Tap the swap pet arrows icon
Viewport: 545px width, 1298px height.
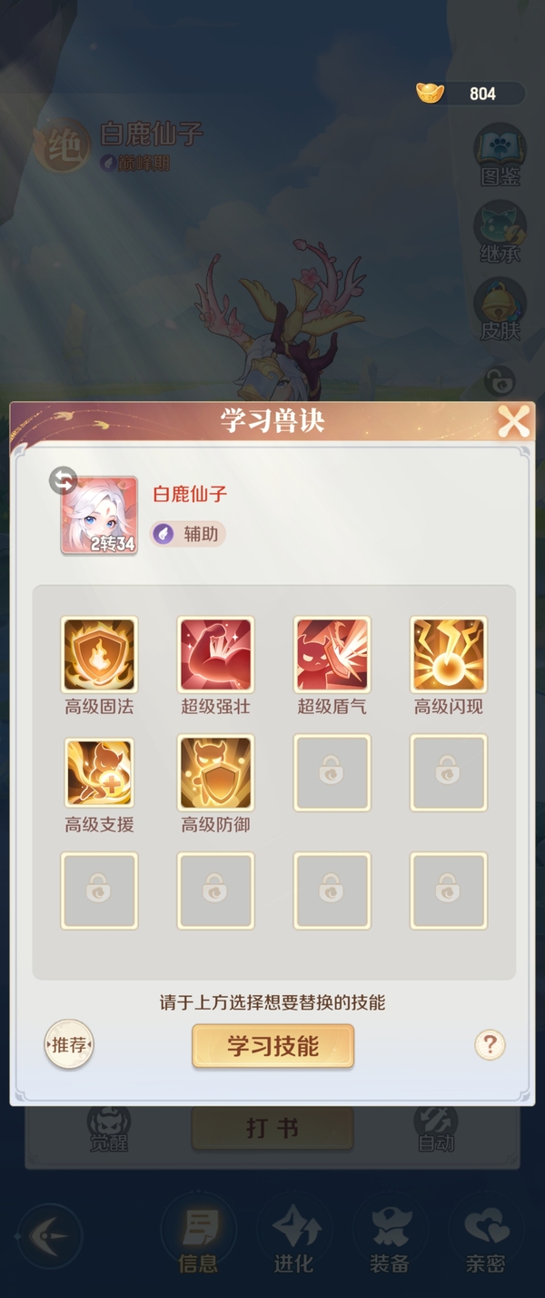[63, 480]
